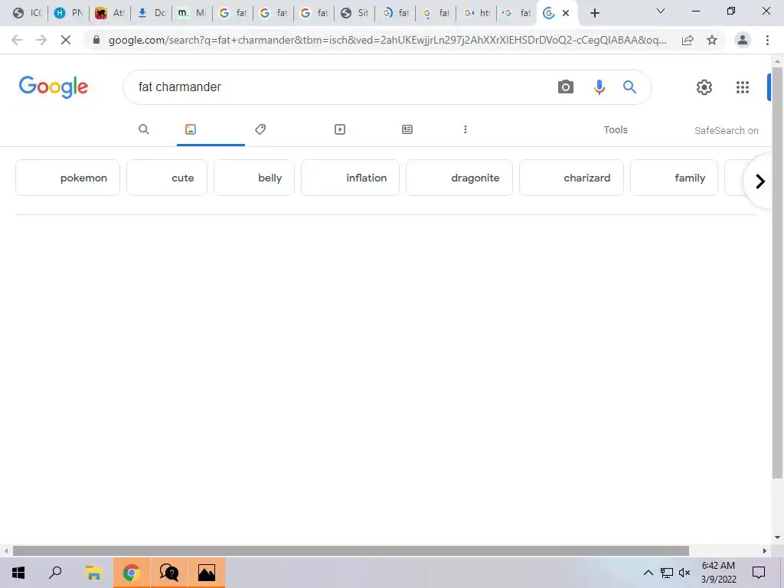Screen dimensions: 784x588
Task: View site info via lock icon
Action: [96, 40]
